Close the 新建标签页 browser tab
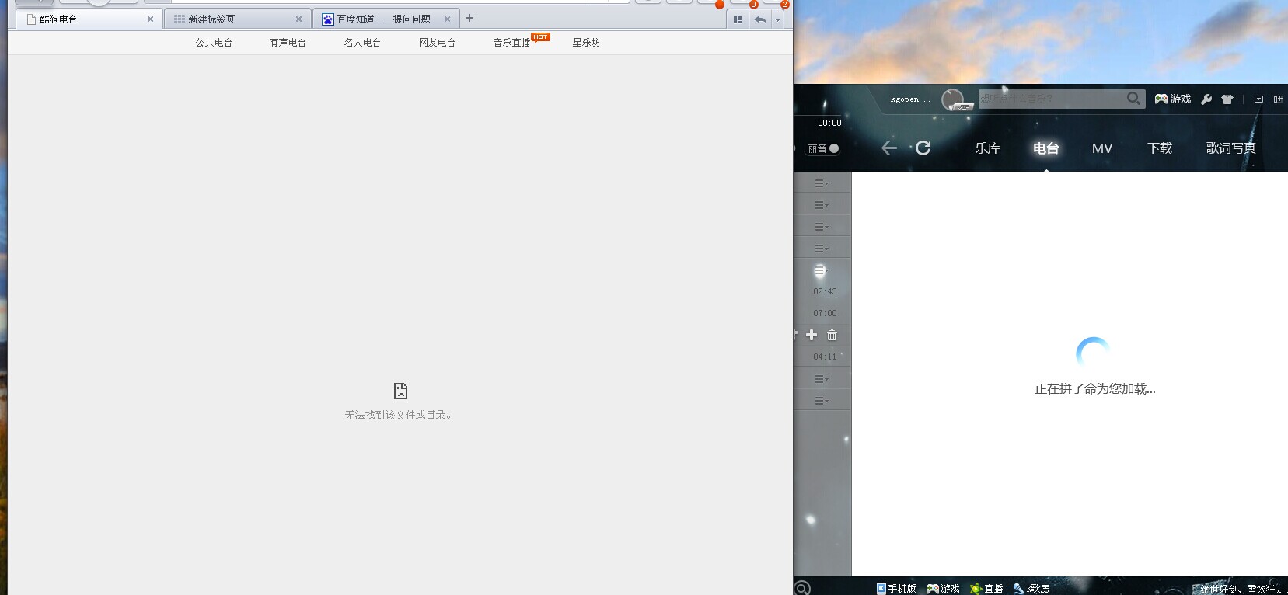Viewport: 1288px width, 595px height. [x=298, y=19]
